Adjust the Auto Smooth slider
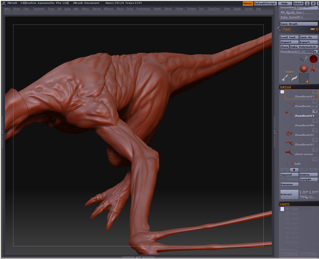 click(299, 17)
